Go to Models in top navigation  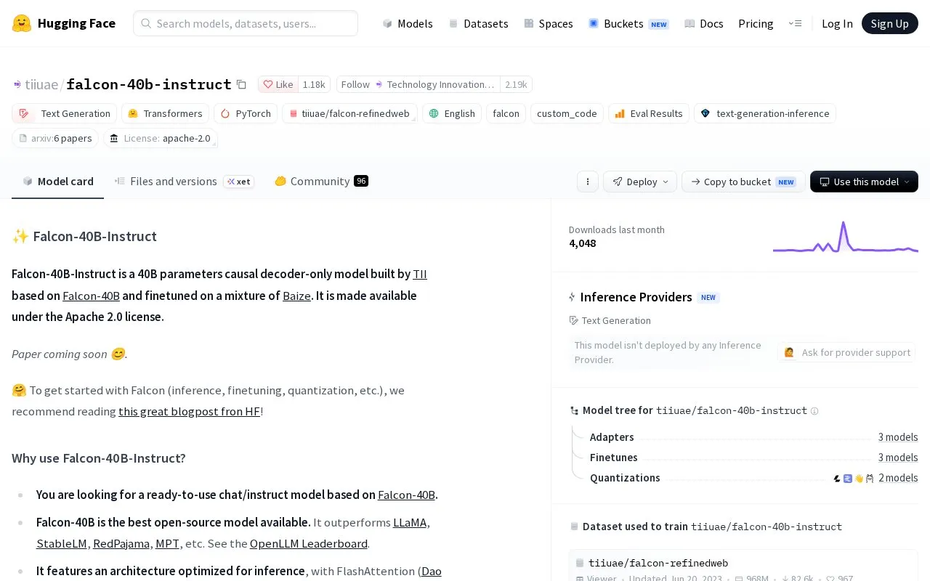pyautogui.click(x=408, y=23)
